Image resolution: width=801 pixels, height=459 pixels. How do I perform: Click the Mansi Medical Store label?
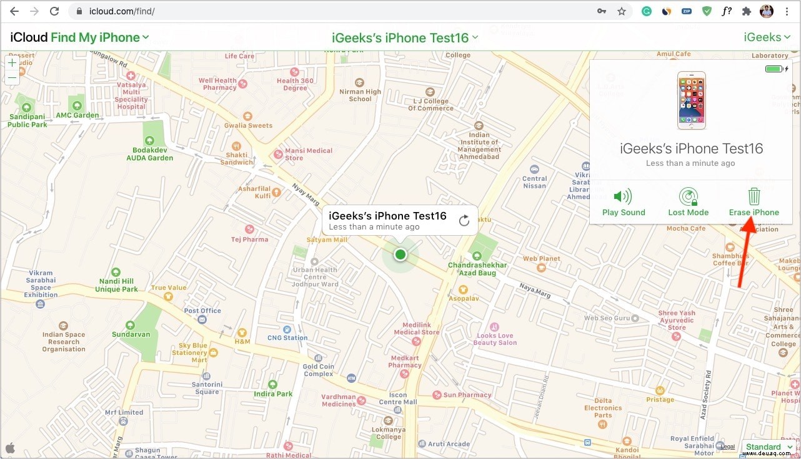coord(309,154)
